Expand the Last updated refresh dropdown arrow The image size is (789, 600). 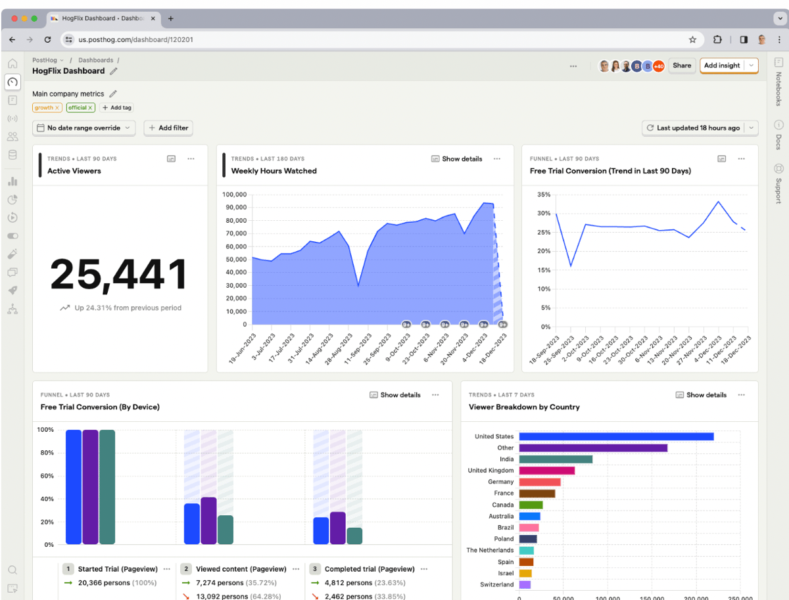pos(751,128)
